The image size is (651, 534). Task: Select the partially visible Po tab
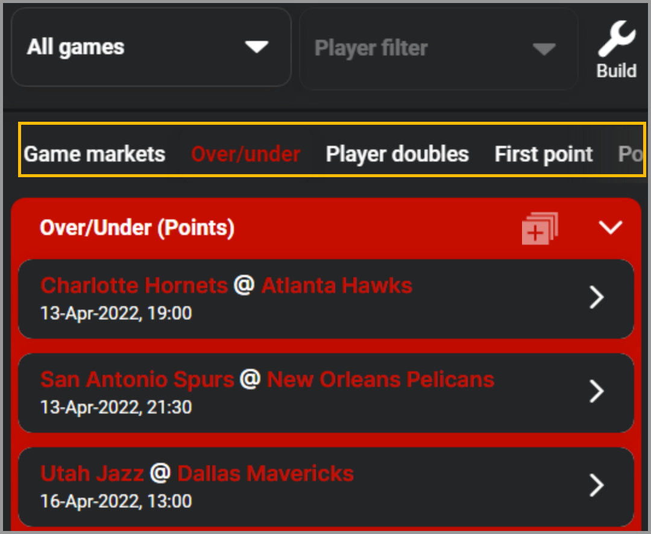(631, 154)
